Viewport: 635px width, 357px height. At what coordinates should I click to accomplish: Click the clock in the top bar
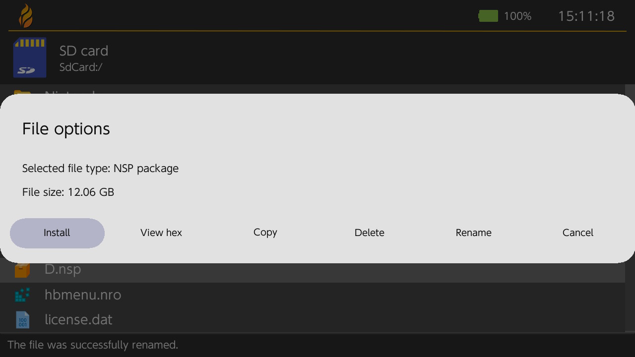coord(586,16)
